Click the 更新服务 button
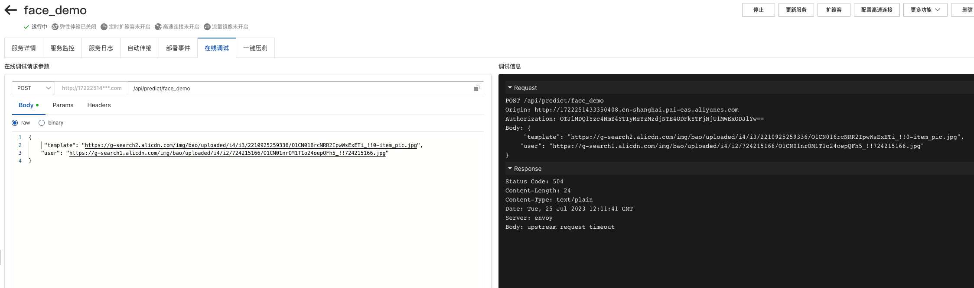This screenshot has width=974, height=288. pos(796,10)
